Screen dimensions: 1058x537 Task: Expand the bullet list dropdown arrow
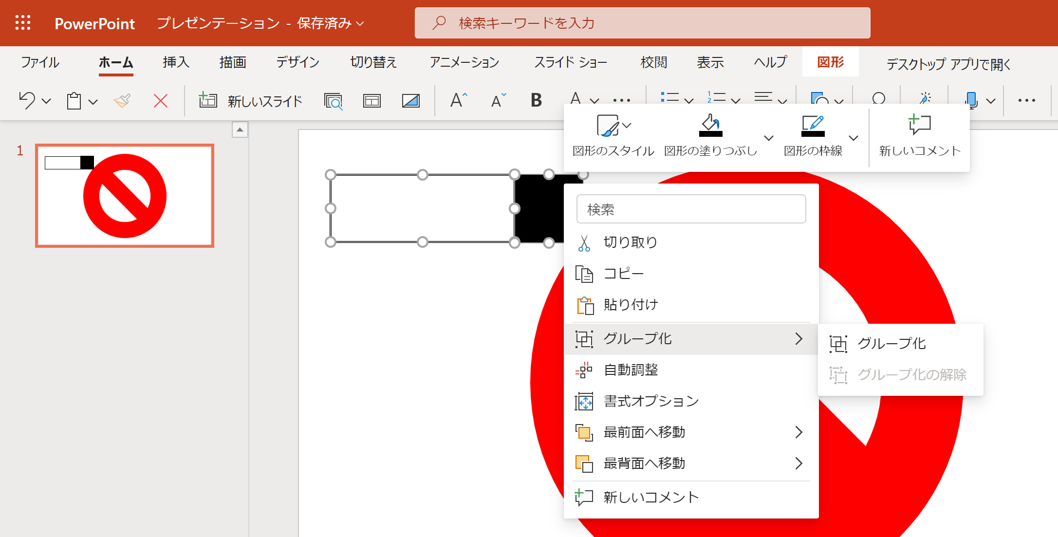click(x=688, y=101)
